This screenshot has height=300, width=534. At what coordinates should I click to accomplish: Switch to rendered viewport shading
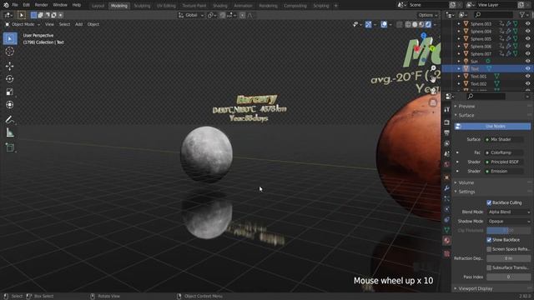(x=428, y=24)
